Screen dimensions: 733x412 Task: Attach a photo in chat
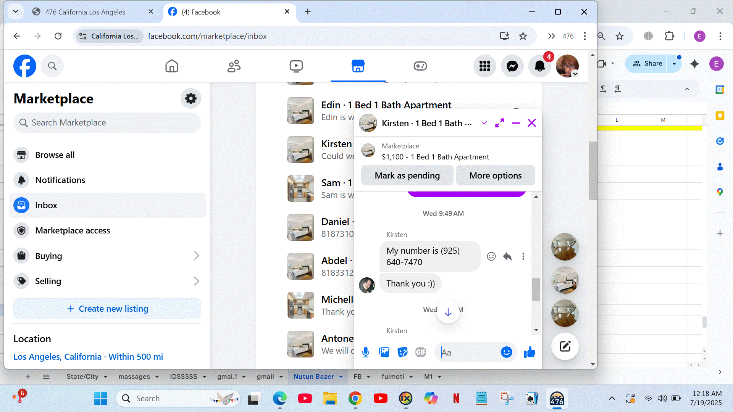tap(384, 352)
